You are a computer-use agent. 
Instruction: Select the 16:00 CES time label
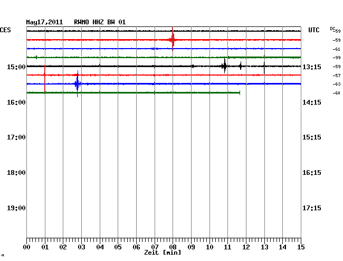tap(16, 102)
